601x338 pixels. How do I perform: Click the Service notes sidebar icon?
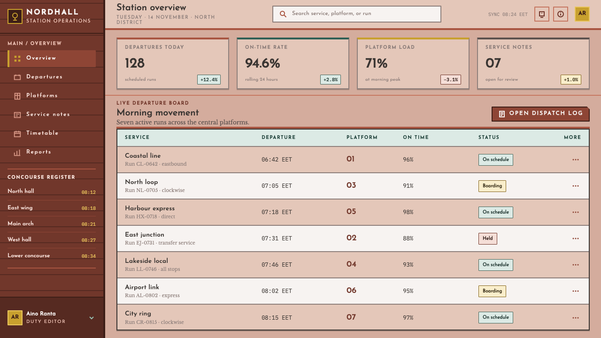coord(17,115)
